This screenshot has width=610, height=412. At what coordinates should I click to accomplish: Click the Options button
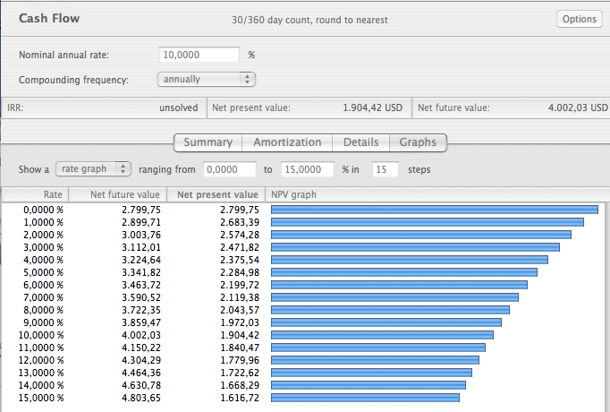[x=580, y=19]
